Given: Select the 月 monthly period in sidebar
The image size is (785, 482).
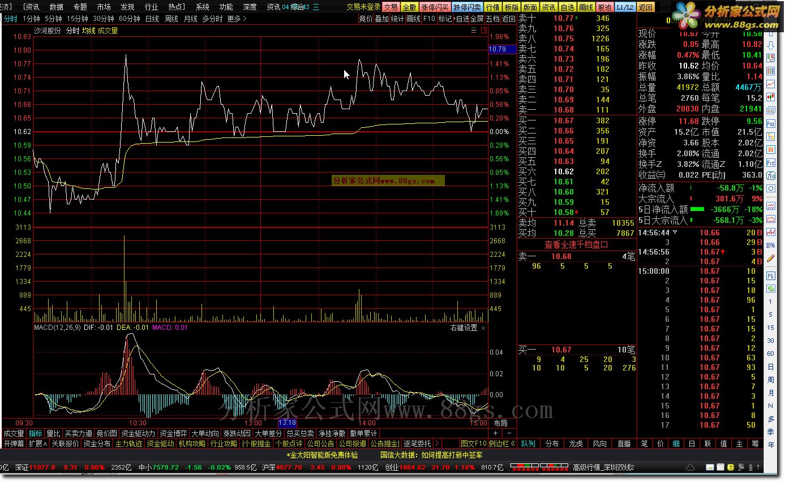Looking at the screenshot, I should pos(771,393).
